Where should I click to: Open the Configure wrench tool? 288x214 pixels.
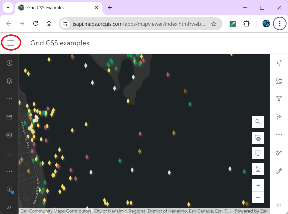click(x=279, y=171)
